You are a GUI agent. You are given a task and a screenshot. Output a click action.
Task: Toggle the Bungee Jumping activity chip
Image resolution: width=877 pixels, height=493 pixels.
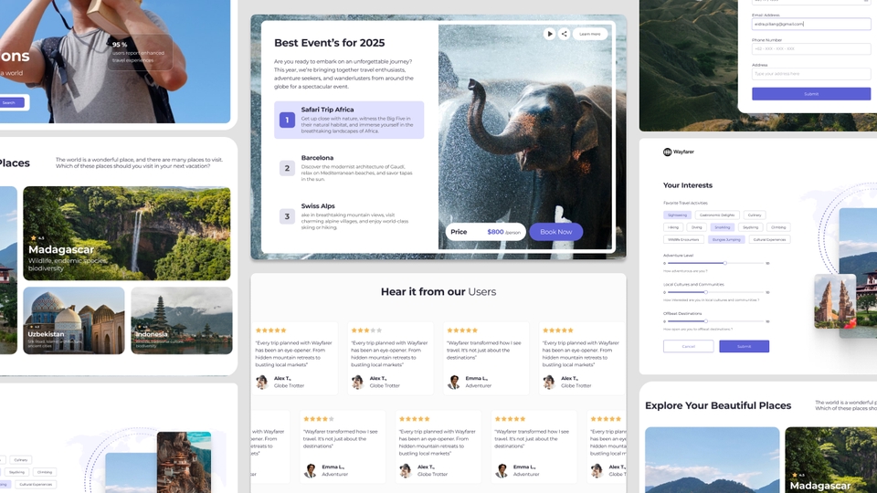coord(726,240)
